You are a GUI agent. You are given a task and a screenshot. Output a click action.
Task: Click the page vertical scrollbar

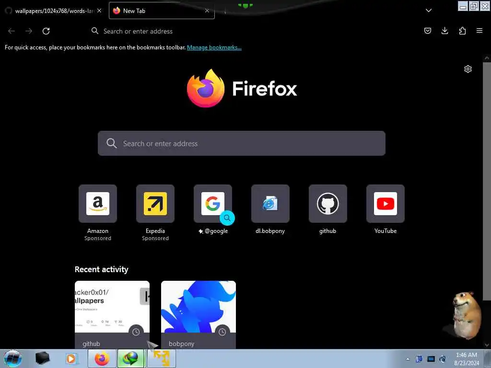(x=487, y=182)
